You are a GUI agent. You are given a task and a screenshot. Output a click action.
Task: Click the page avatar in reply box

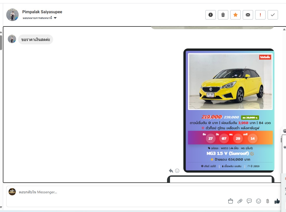pos(12,192)
